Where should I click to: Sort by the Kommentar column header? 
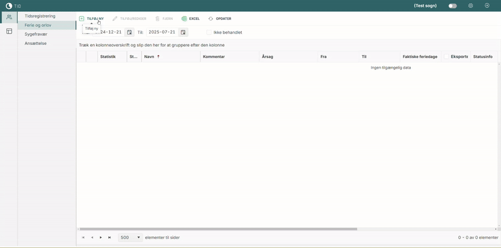[x=230, y=56]
